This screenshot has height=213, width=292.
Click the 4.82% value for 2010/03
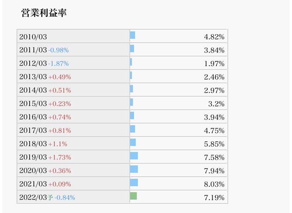point(214,37)
